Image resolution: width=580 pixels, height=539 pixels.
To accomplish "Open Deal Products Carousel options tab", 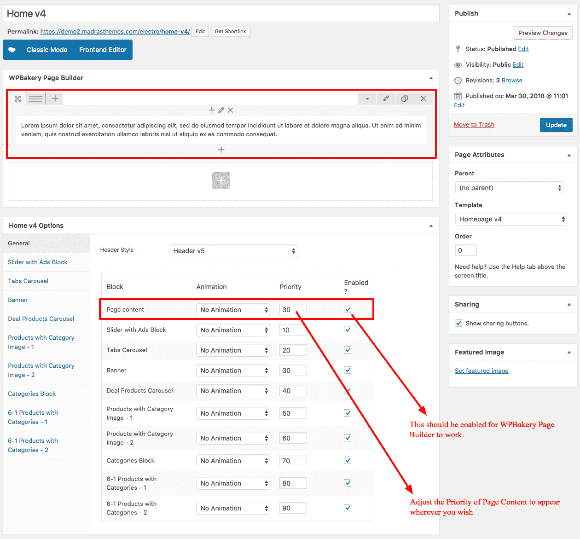I will tap(46, 319).
